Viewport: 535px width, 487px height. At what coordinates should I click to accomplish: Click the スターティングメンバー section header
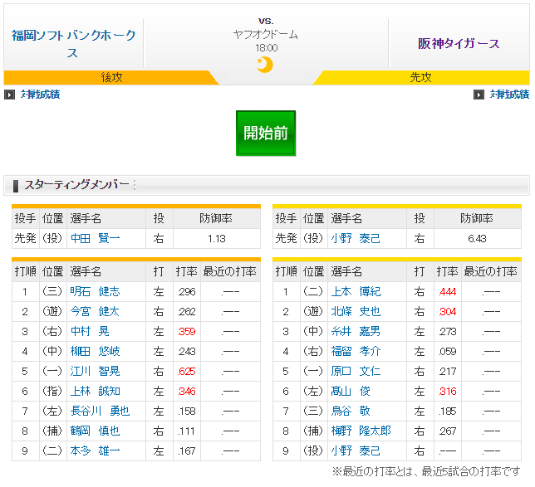pos(267,185)
